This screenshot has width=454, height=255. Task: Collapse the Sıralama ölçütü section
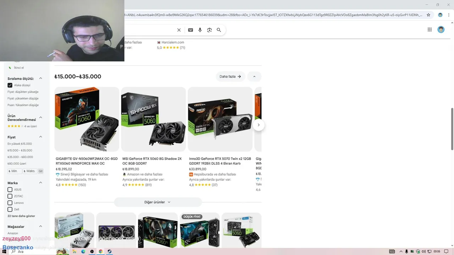pyautogui.click(x=40, y=78)
